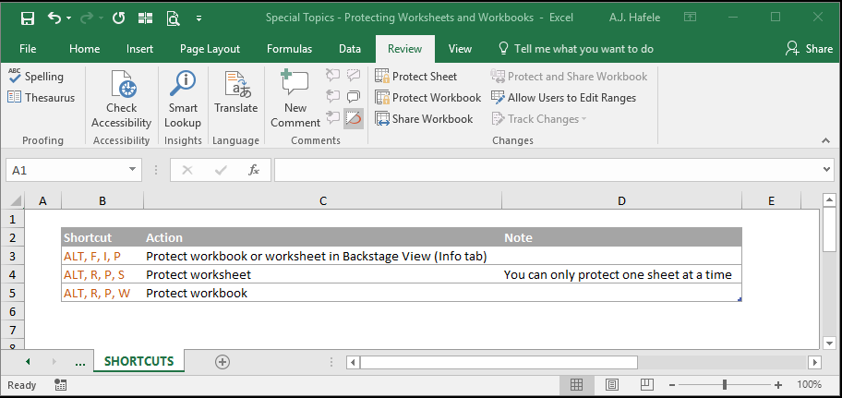Open the Name Box dropdown arrow

point(133,170)
